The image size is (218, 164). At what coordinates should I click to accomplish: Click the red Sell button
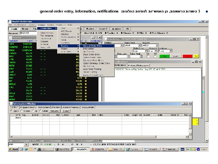tap(187, 56)
